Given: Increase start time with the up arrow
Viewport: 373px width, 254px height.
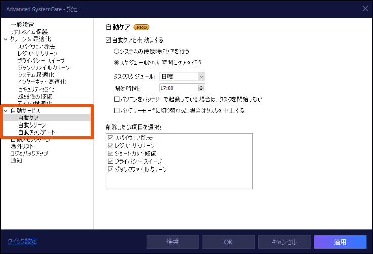Looking at the screenshot, I should pos(201,86).
